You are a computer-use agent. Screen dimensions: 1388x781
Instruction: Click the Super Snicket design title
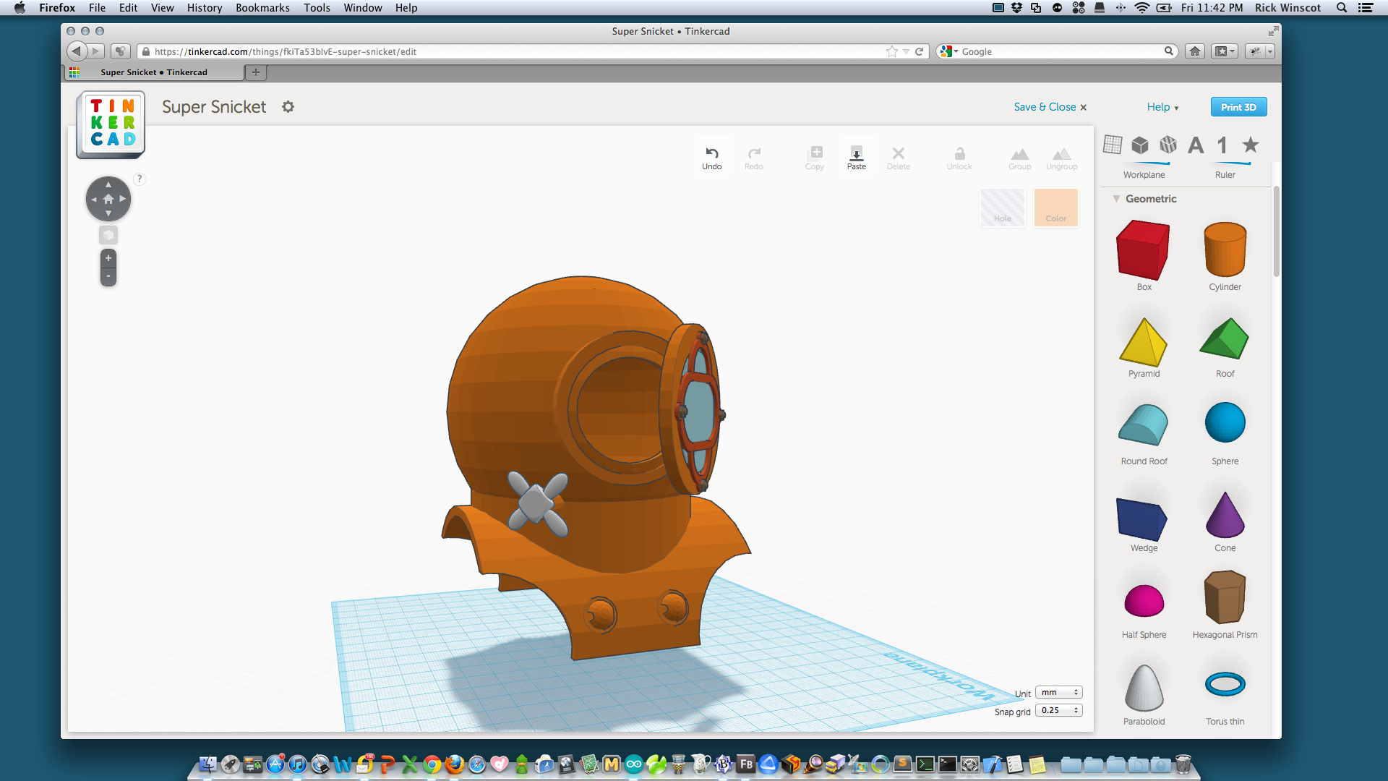[x=214, y=107]
